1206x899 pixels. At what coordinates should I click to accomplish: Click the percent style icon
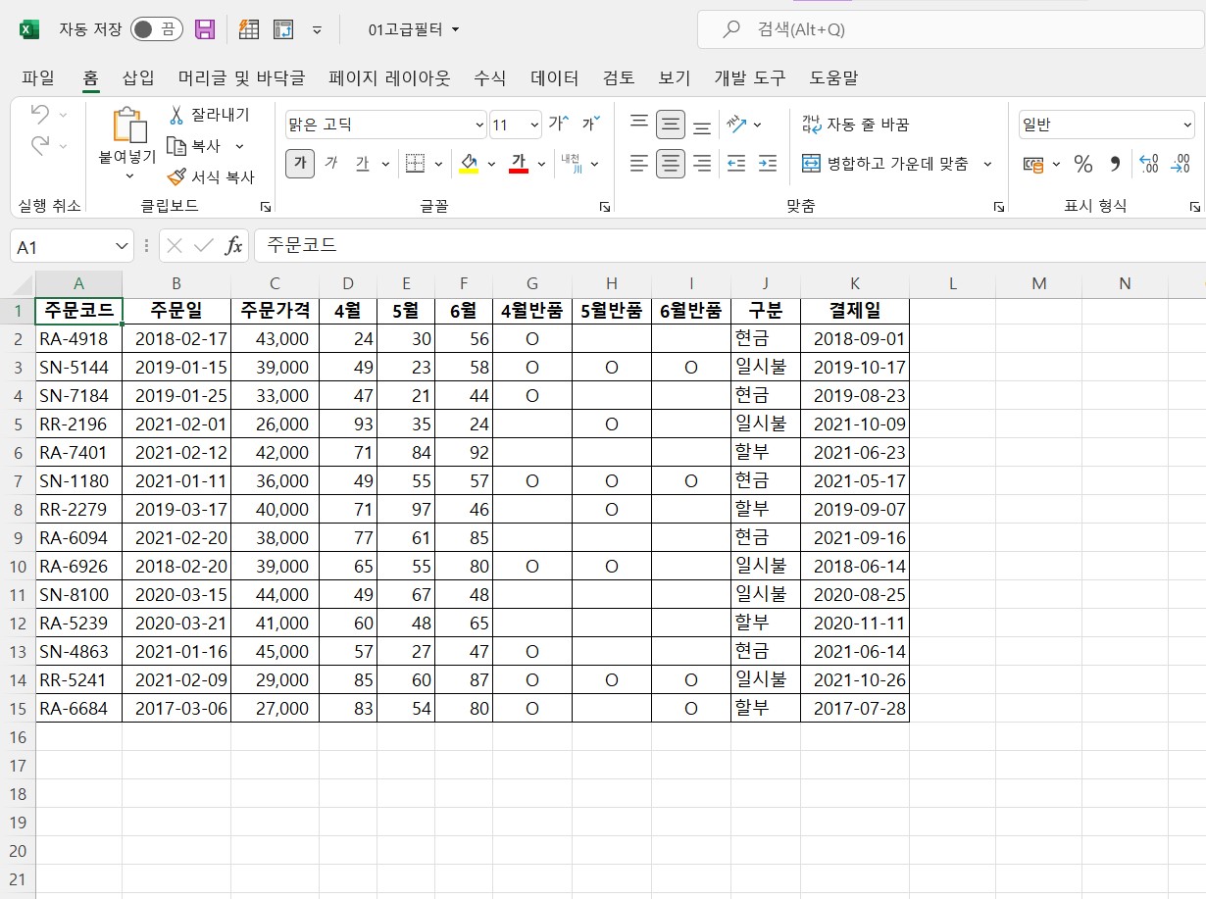coord(1082,164)
